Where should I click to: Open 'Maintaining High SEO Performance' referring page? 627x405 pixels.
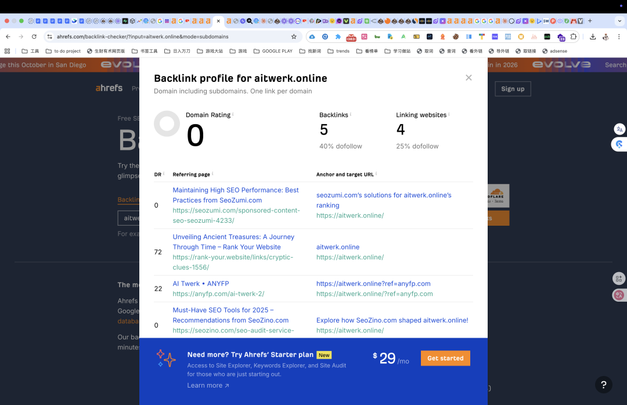click(236, 195)
